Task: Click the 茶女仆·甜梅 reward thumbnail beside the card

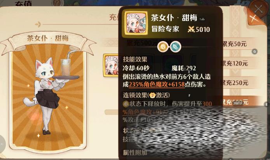Action: 111,65
